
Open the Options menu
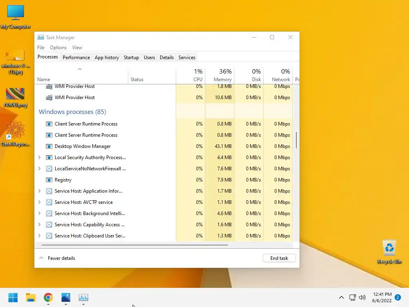(x=58, y=48)
